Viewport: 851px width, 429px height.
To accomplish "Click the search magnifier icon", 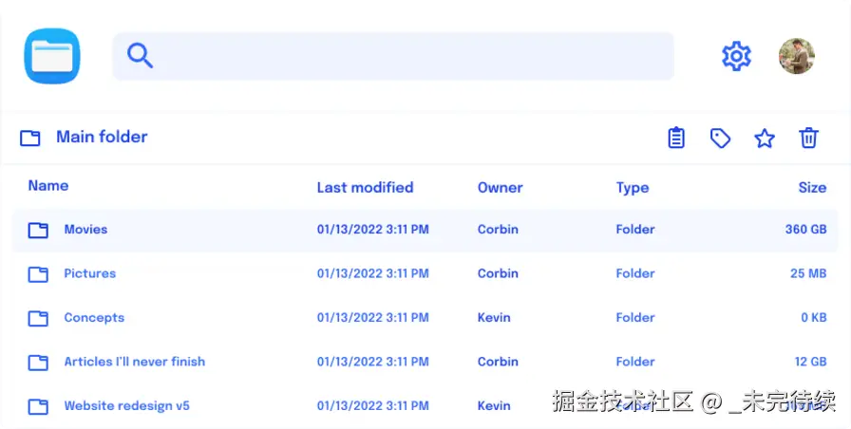I will [141, 56].
